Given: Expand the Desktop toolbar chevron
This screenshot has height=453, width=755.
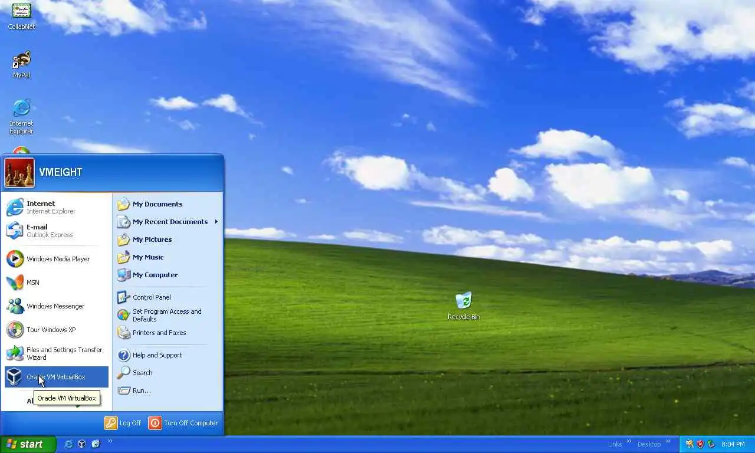Looking at the screenshot, I should (x=669, y=441).
